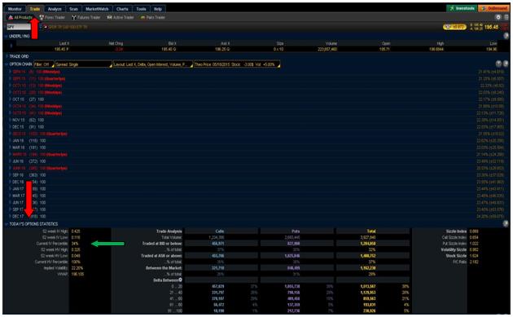Open the settings gear in the toolbar
Viewport: 513px width, 317px height.
click(x=498, y=17)
